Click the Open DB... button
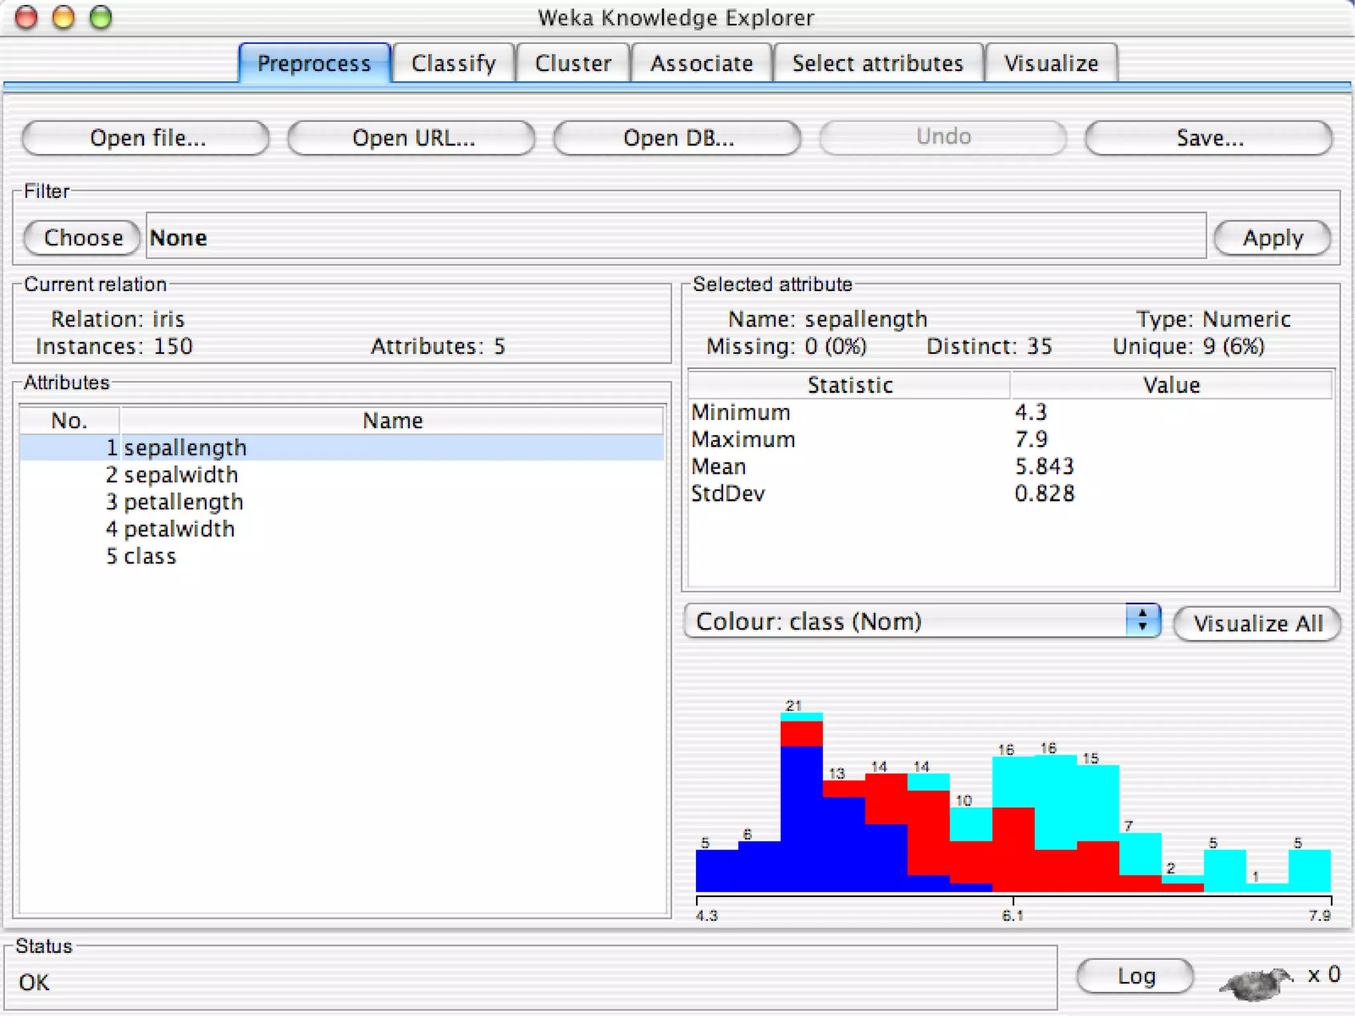Viewport: 1355px width, 1016px height. point(678,138)
